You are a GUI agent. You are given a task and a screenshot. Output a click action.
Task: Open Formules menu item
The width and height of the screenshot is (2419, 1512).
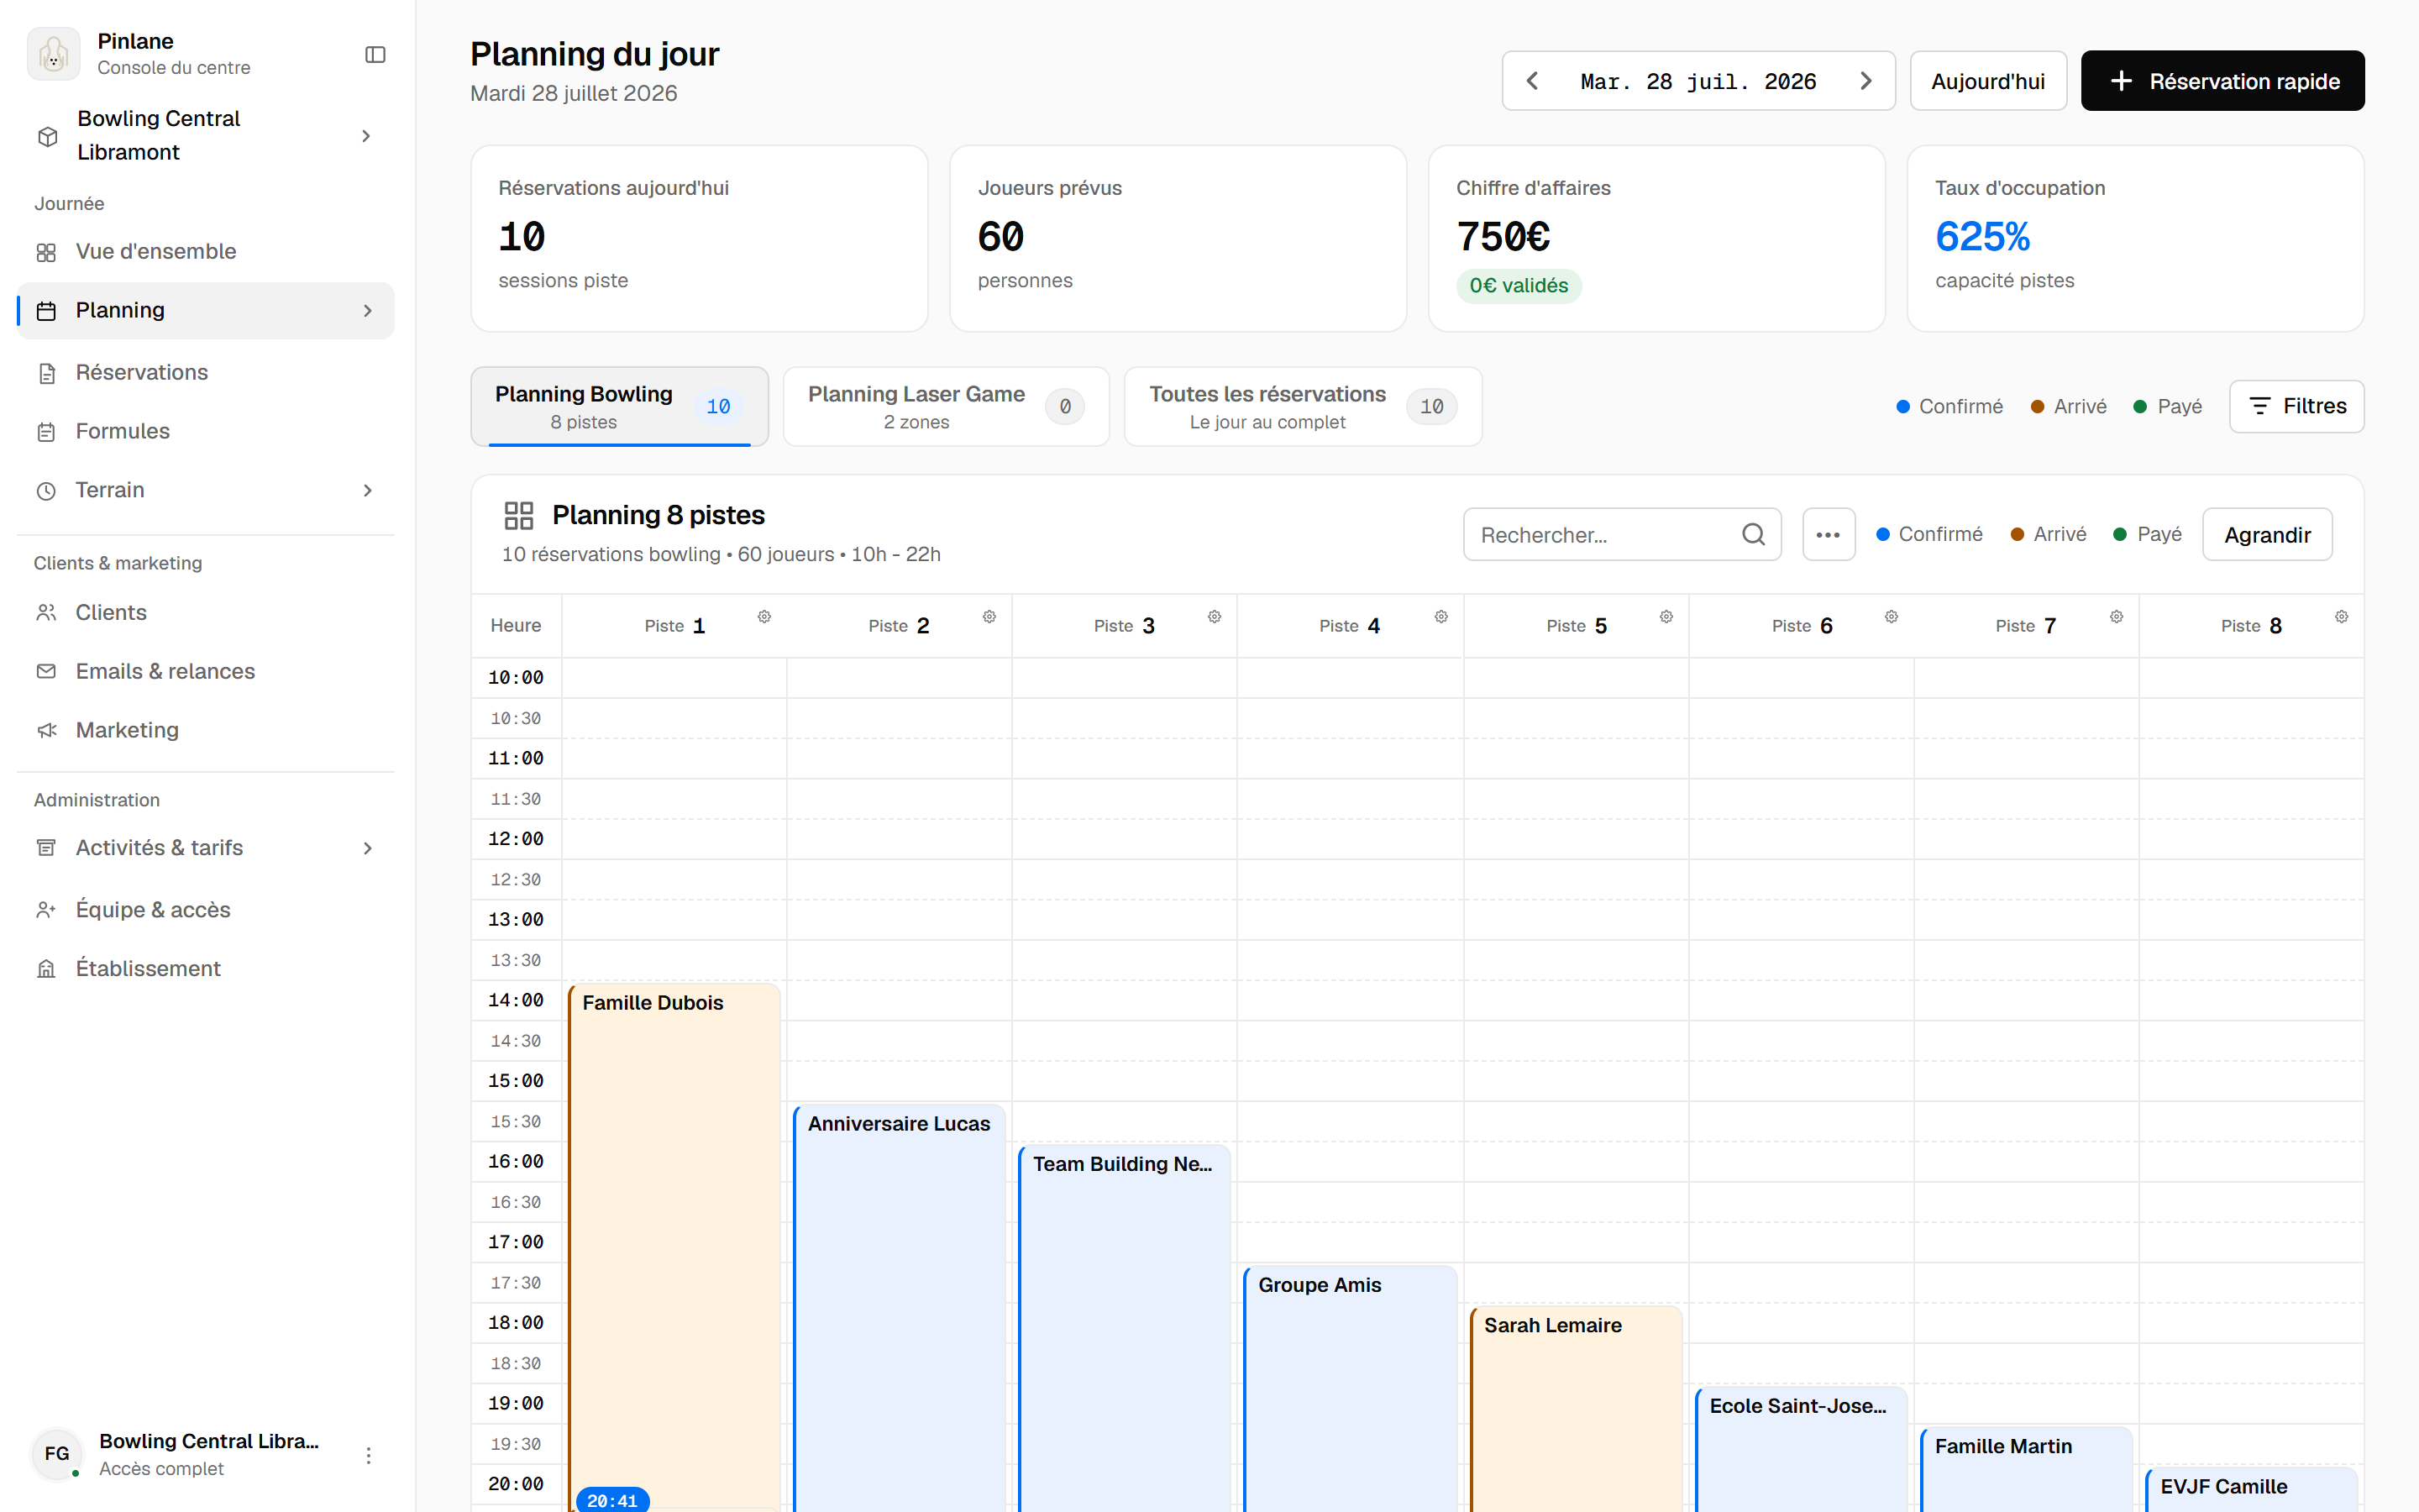(x=206, y=432)
